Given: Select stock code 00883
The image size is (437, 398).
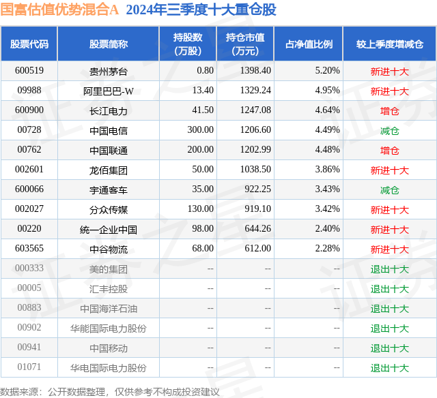Looking at the screenshot, I should (29, 307).
